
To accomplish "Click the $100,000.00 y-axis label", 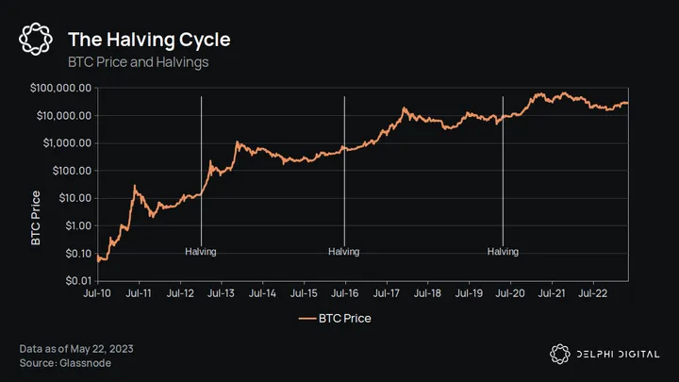I will 60,88.
